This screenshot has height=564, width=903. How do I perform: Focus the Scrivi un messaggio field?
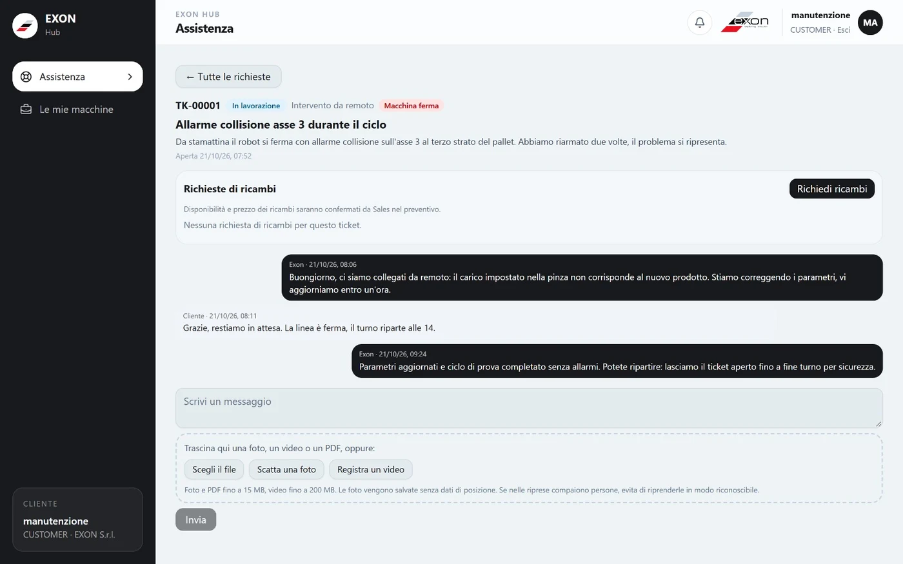[x=529, y=408]
